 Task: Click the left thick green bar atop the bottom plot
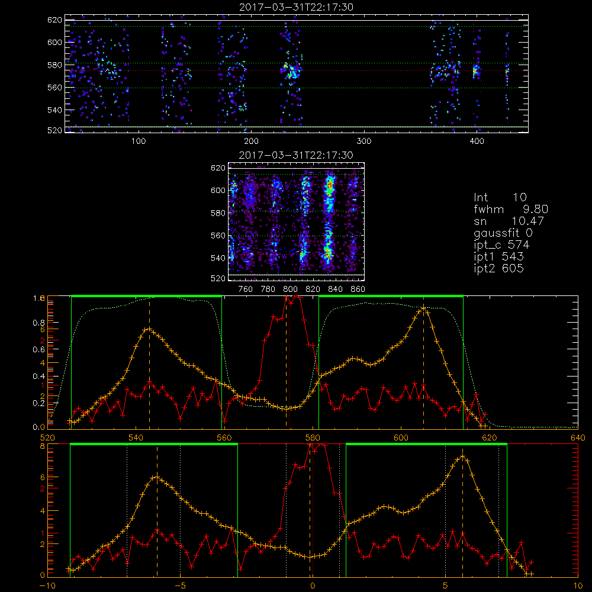154,445
